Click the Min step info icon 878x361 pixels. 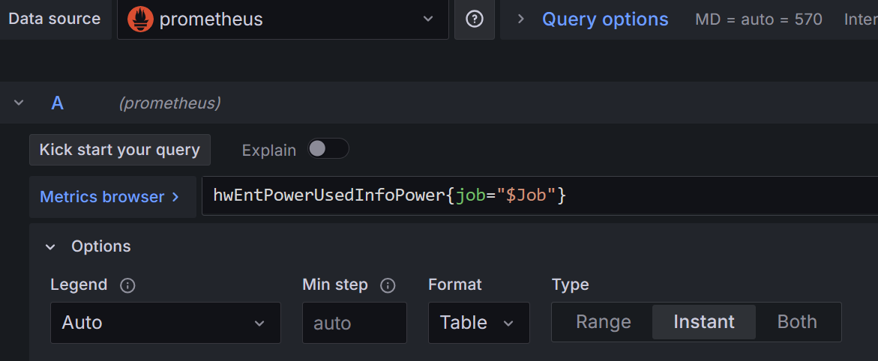[x=388, y=285]
